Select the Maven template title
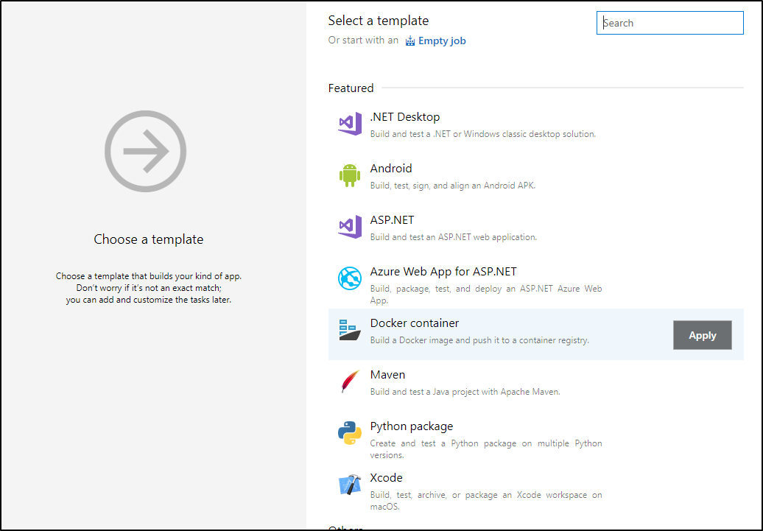Image resolution: width=763 pixels, height=531 pixels. point(387,375)
